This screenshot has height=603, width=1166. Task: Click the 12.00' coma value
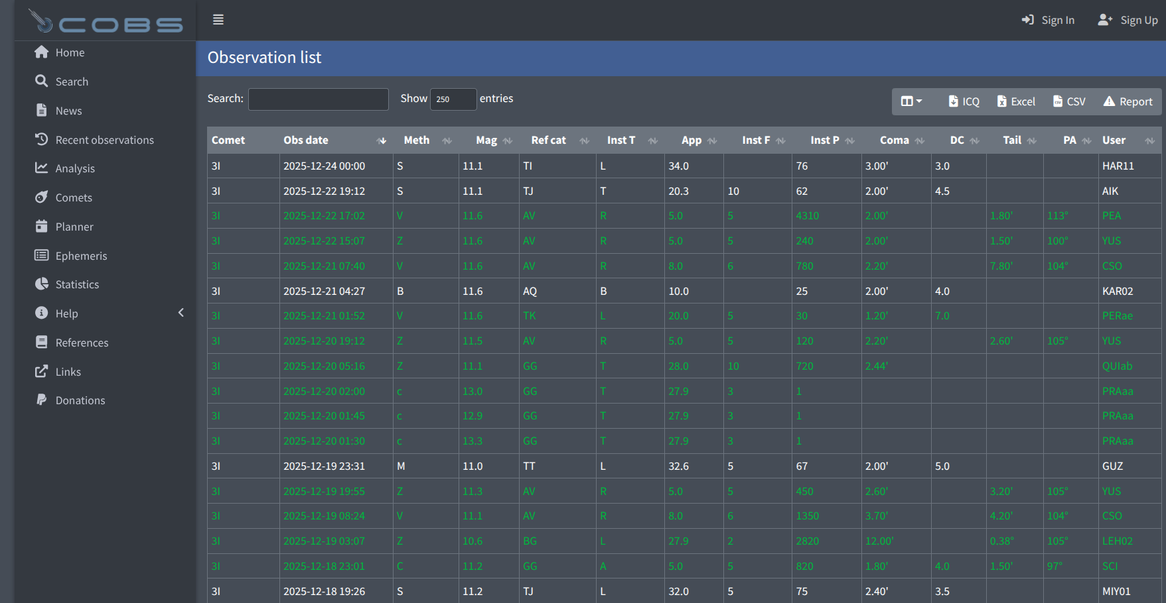879,541
